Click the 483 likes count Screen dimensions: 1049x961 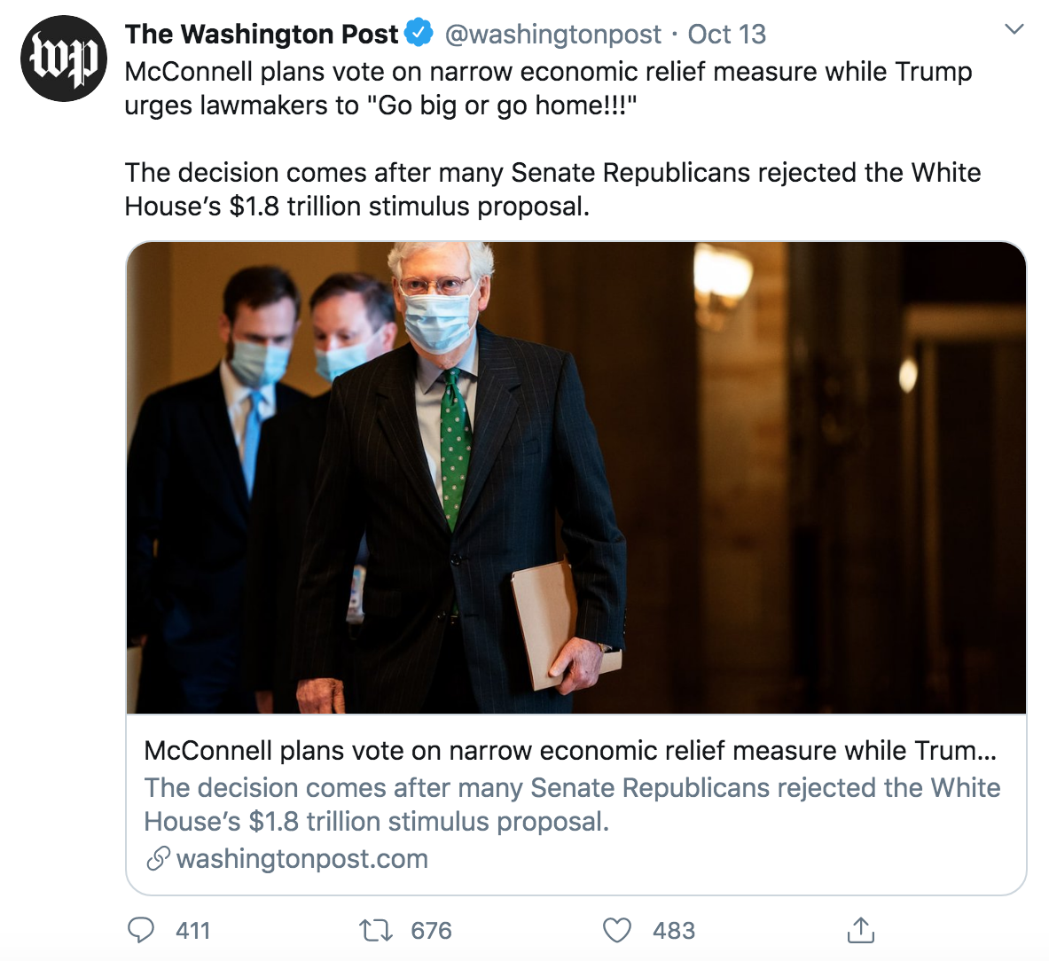(673, 931)
